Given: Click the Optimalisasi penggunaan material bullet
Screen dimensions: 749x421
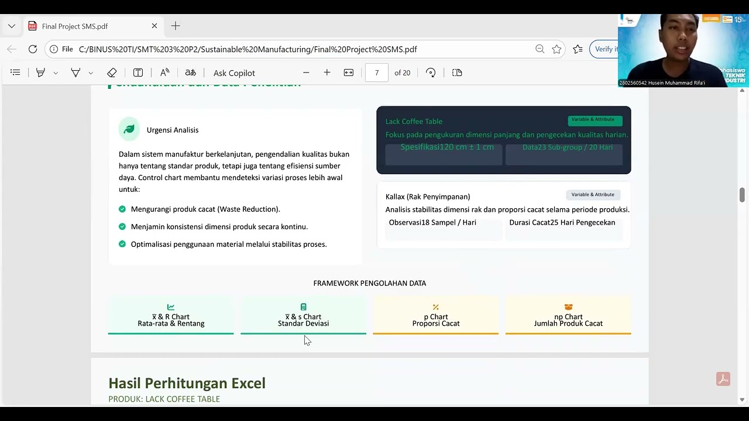Looking at the screenshot, I should click(x=229, y=244).
